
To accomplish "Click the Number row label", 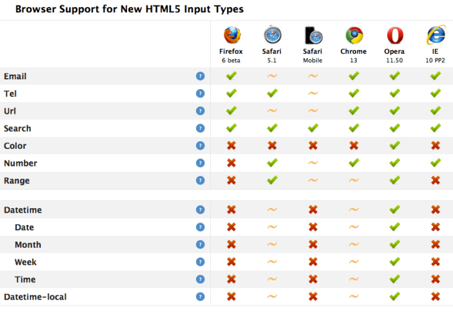I will pos(20,163).
